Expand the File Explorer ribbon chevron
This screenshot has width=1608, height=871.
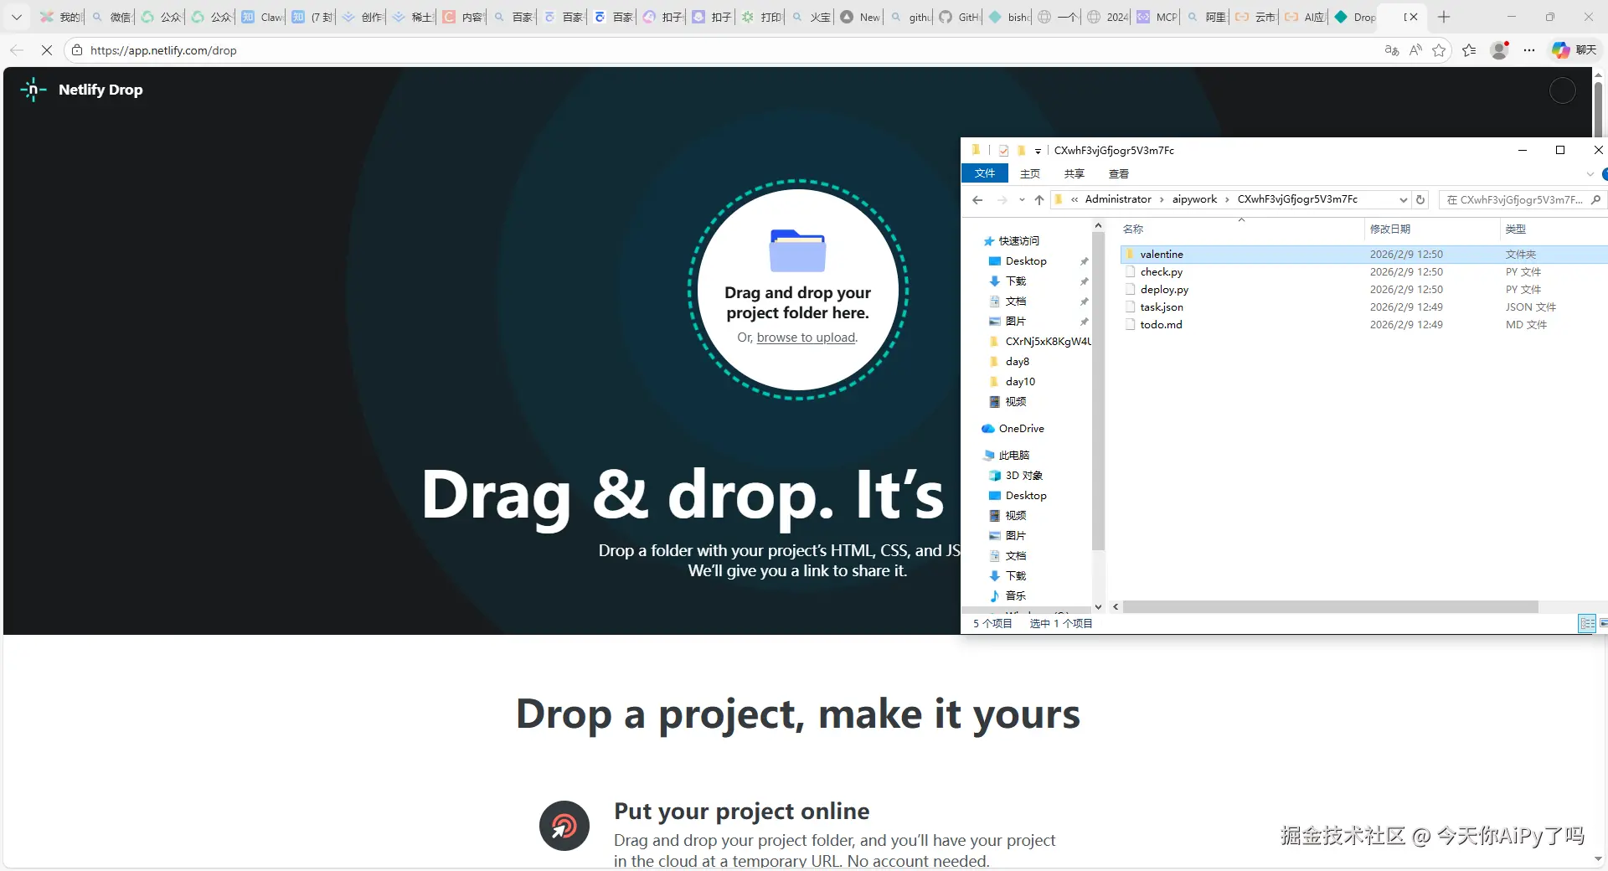(1590, 174)
